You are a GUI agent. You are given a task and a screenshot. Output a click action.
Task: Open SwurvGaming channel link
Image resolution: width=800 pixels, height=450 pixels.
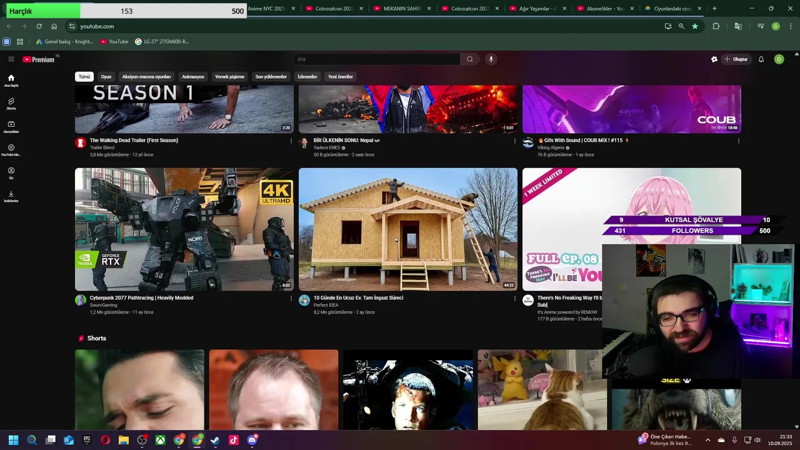click(x=103, y=305)
